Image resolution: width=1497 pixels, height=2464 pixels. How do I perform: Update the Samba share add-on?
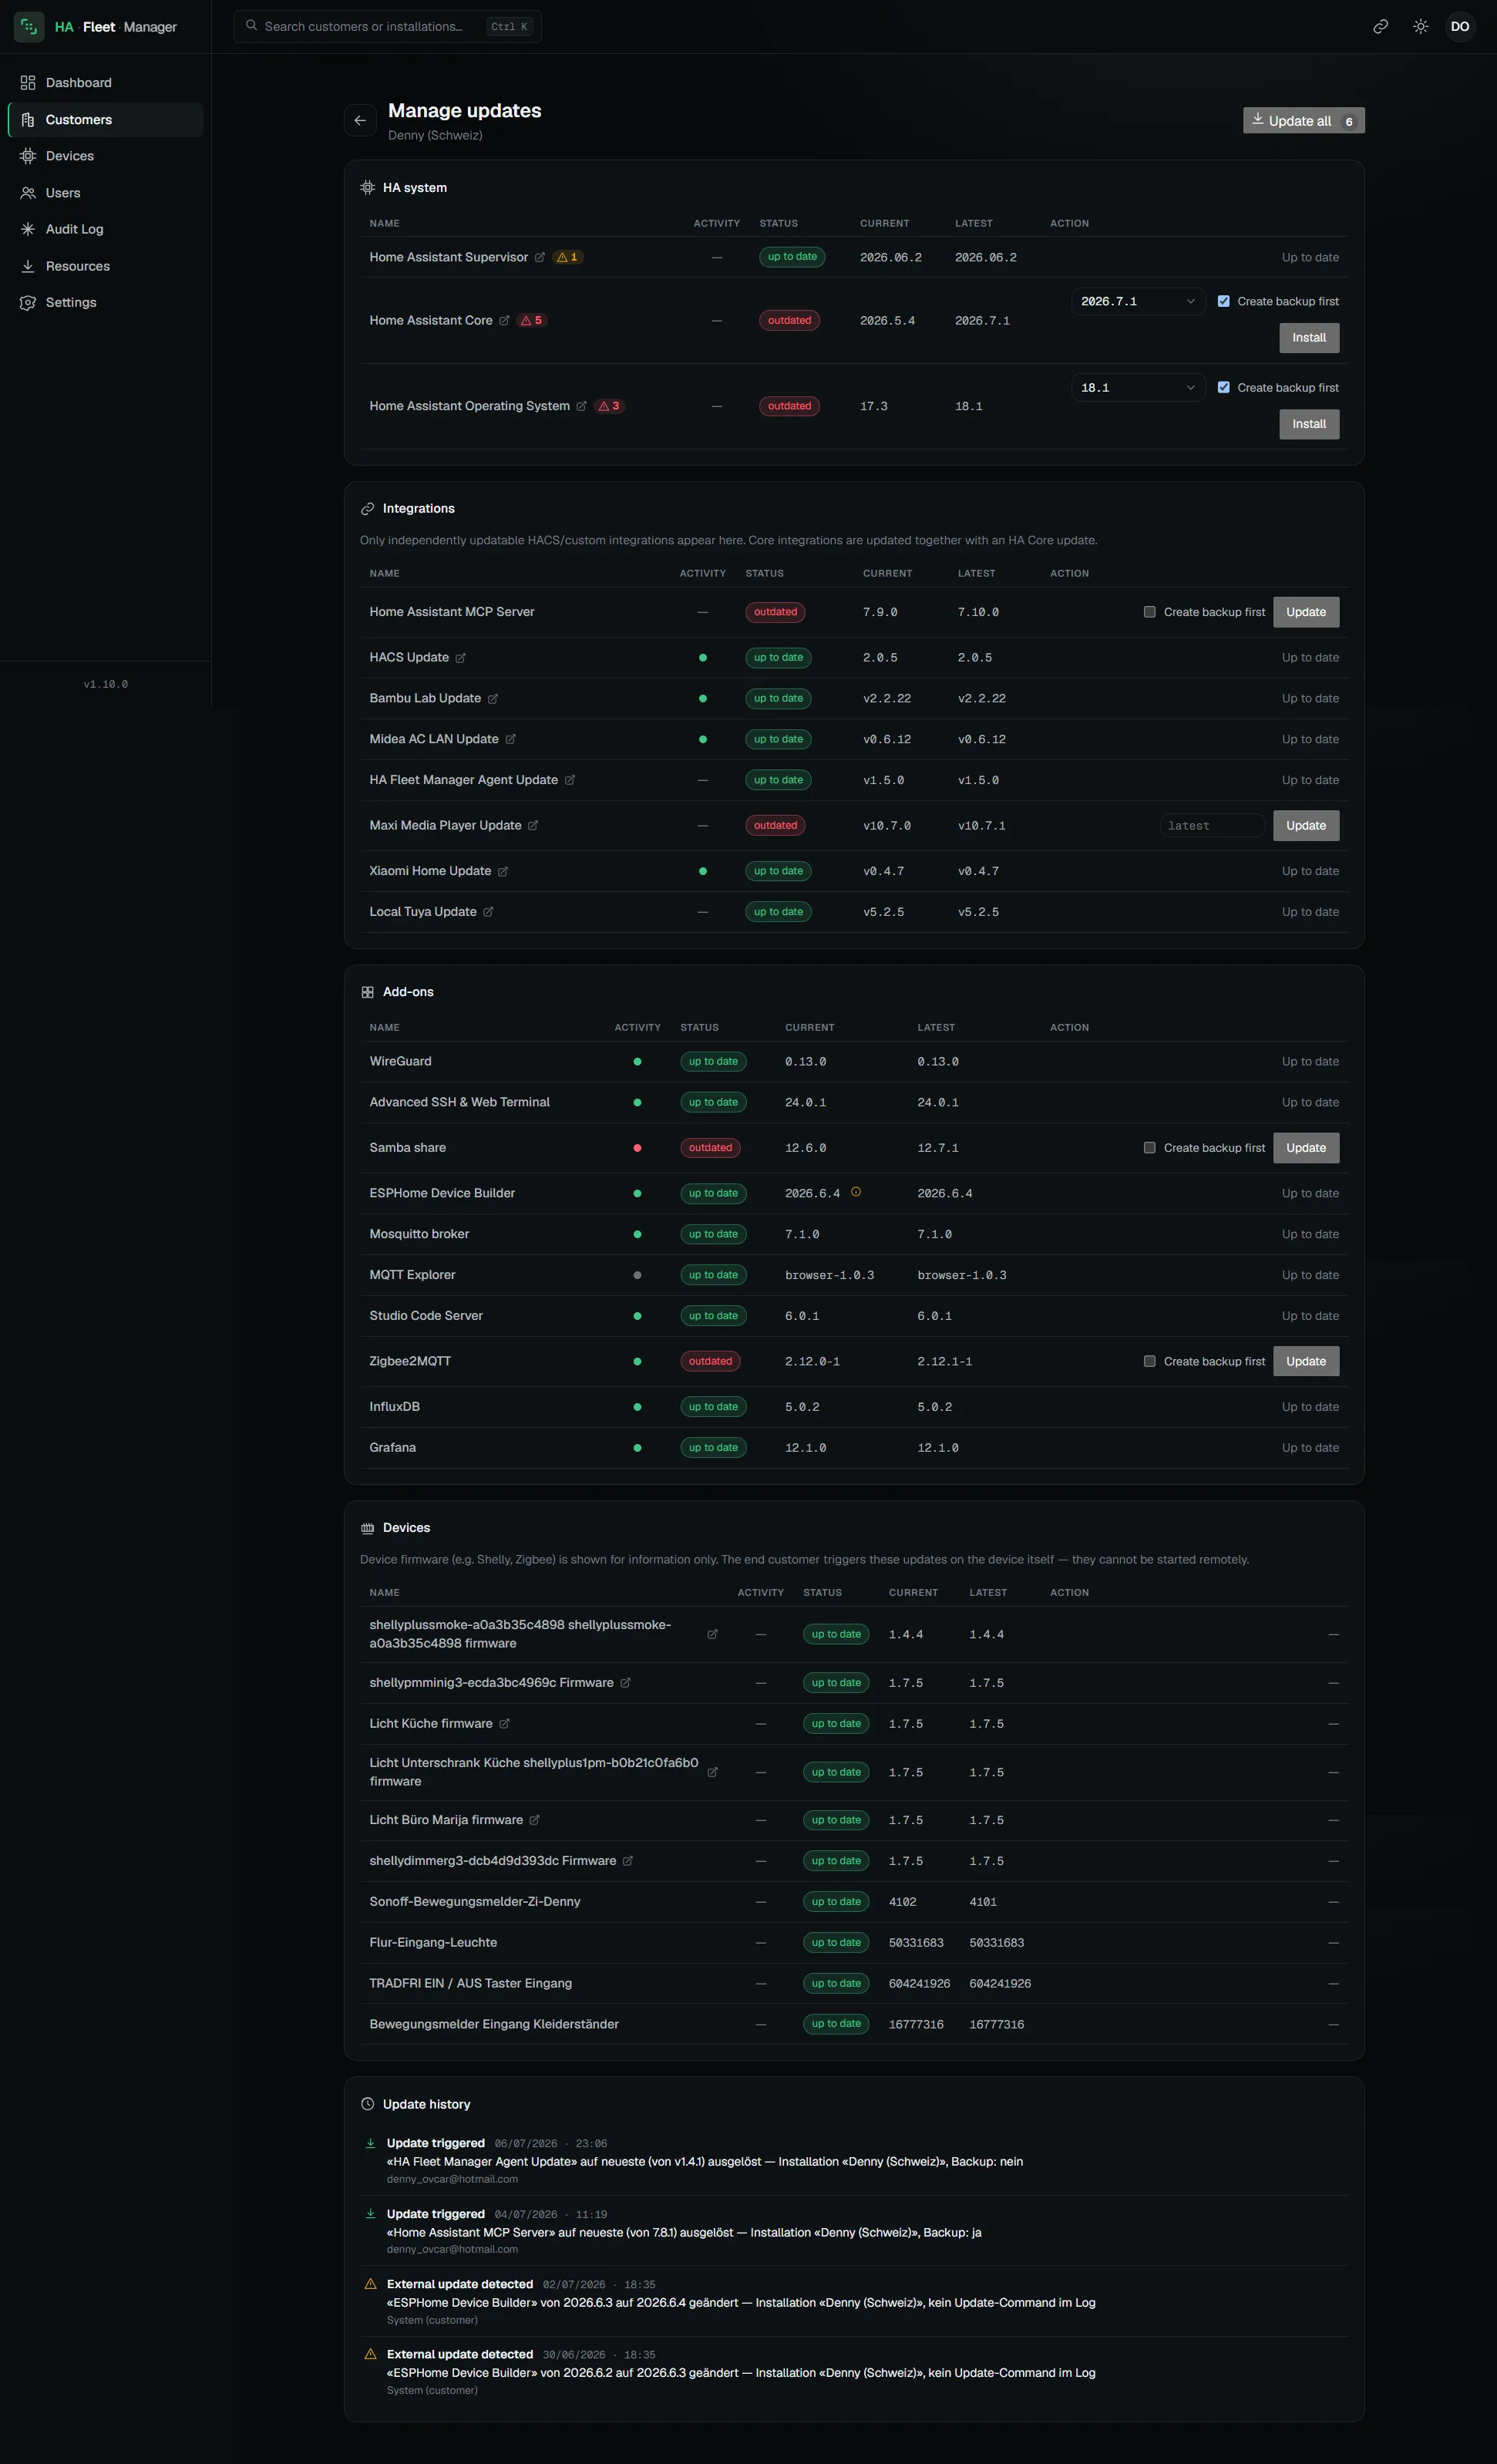point(1306,1148)
